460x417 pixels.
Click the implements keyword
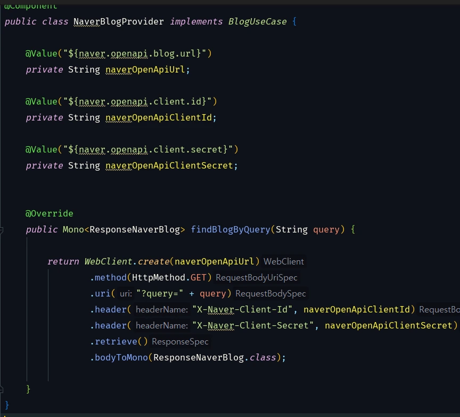pyautogui.click(x=196, y=22)
